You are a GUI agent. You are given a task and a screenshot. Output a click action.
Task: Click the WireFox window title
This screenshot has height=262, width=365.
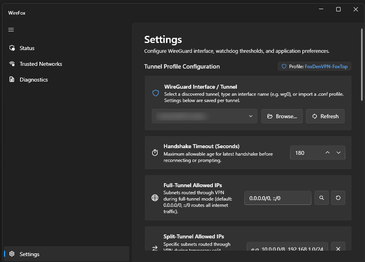[x=17, y=13]
